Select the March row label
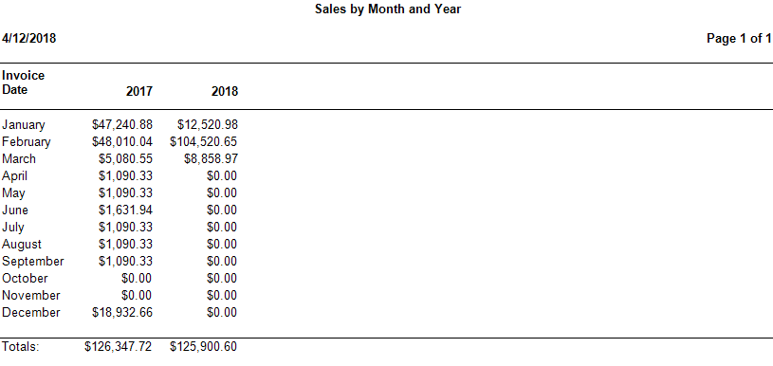 pyautogui.click(x=19, y=159)
